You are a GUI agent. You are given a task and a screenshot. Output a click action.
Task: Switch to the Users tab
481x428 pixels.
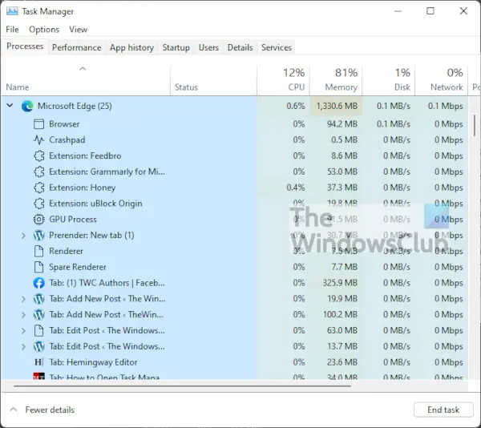point(208,47)
